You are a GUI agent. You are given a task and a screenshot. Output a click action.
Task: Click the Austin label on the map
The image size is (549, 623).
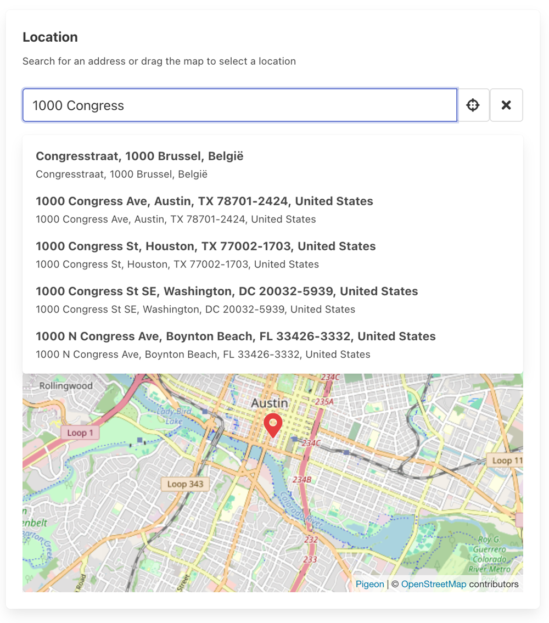pyautogui.click(x=268, y=402)
